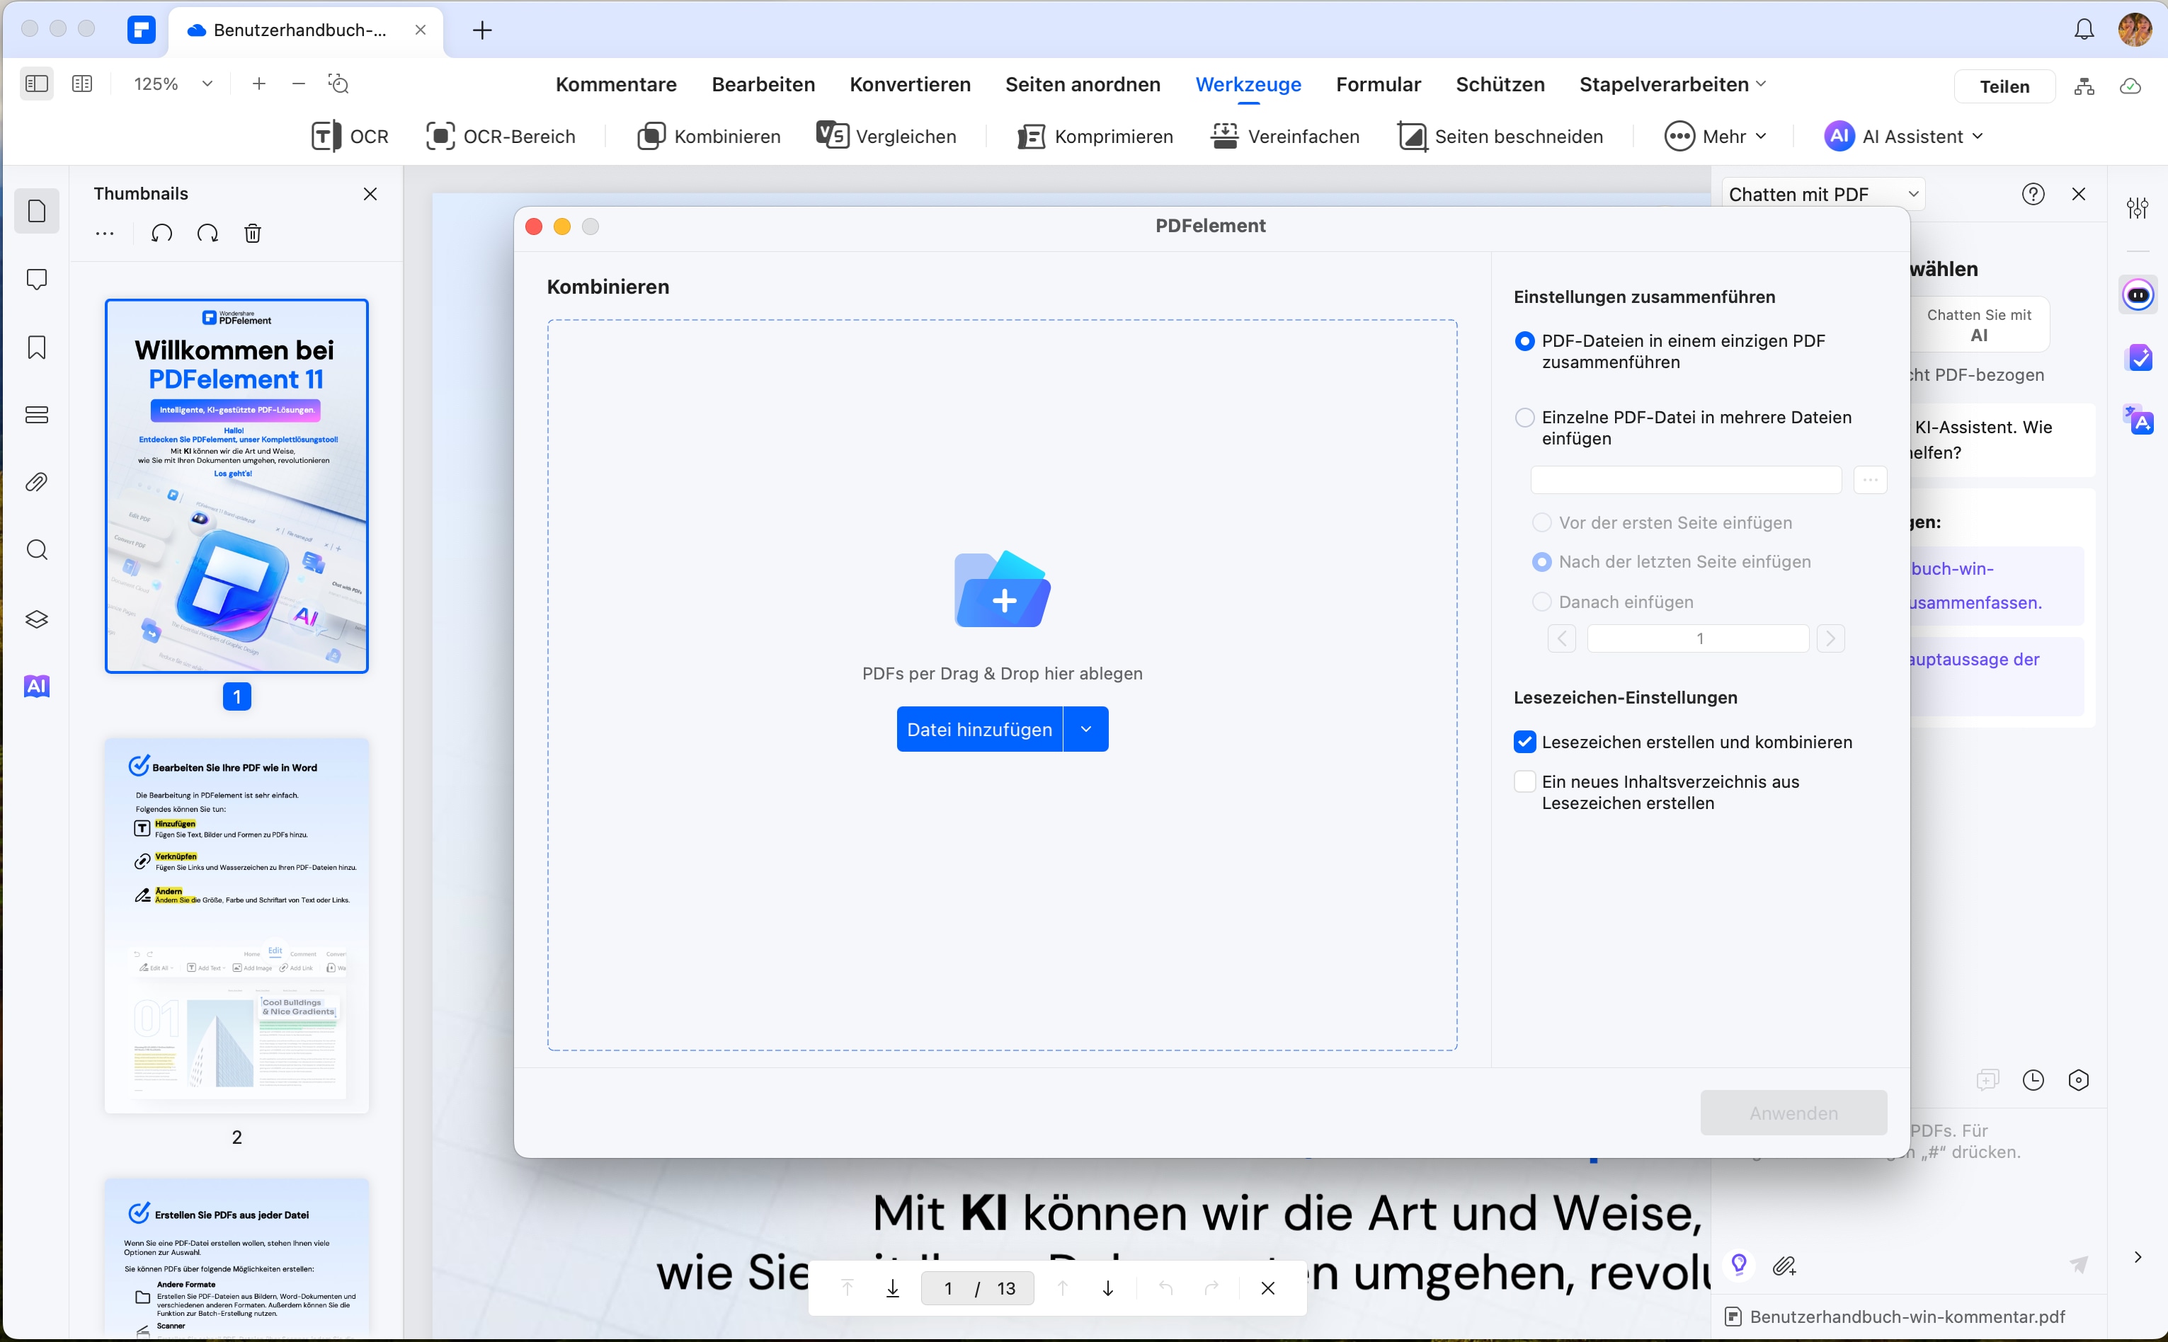Open the AI sidebar panel icon
Image resolution: width=2168 pixels, height=1342 pixels.
[36, 686]
